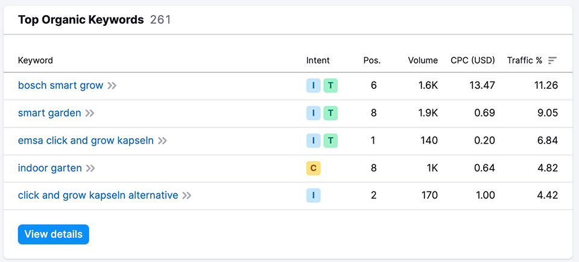
Task: Open 'click and grow kapseln alternative' link
Action: pyautogui.click(x=98, y=195)
